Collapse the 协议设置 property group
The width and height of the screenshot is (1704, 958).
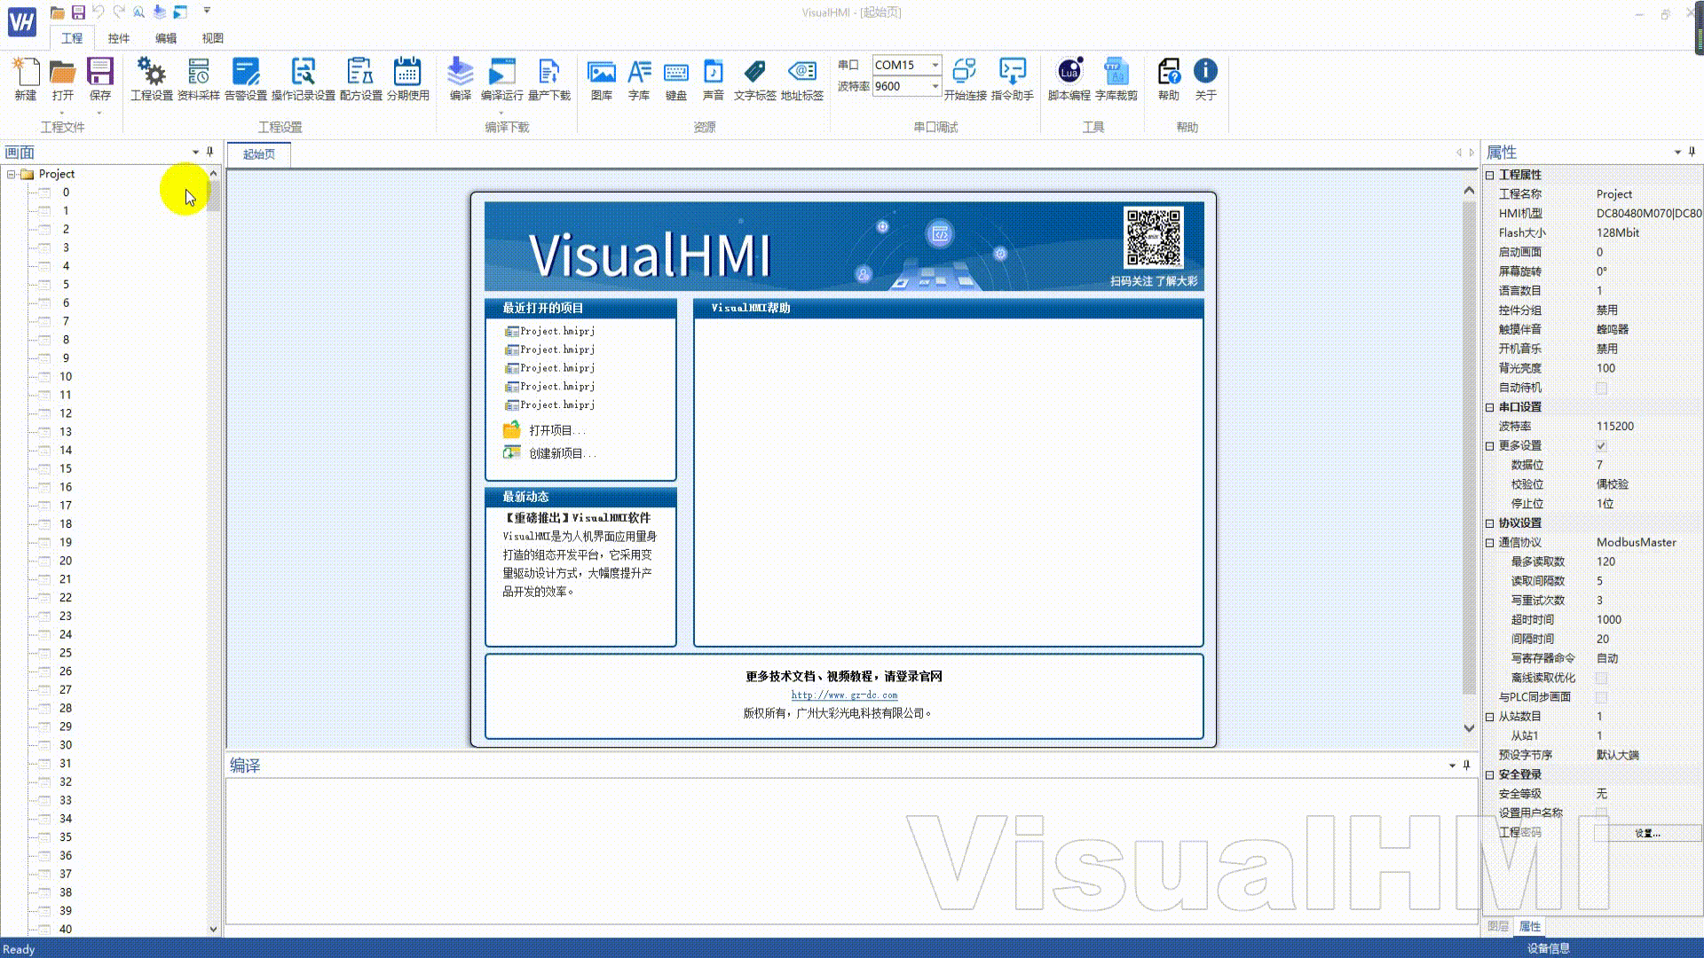1490,524
